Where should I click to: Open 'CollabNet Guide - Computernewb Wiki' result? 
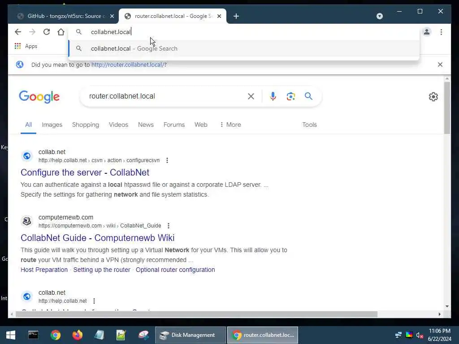97,238
